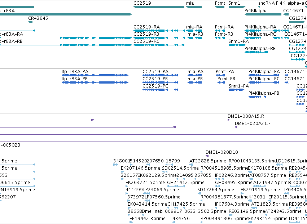The height and width of the screenshot is (224, 307).
Task: Click the AT21947.5prime EST label
Action: 271,183
